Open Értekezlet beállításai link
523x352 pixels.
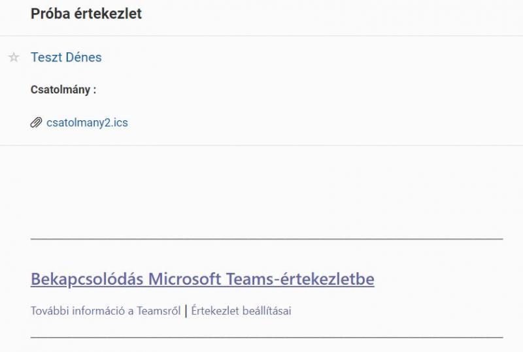(241, 311)
